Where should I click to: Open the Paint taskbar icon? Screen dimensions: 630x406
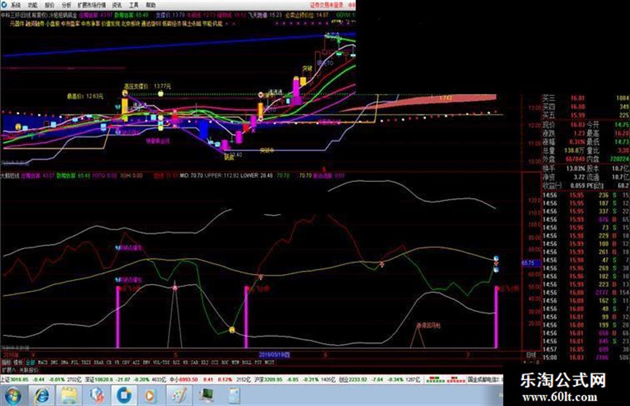(179, 395)
